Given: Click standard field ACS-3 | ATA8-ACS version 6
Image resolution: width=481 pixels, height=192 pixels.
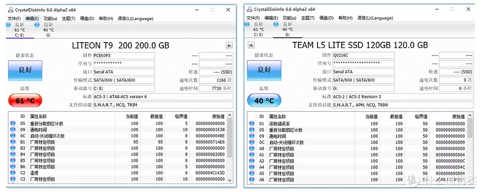Looking at the screenshot, I should [163, 97].
